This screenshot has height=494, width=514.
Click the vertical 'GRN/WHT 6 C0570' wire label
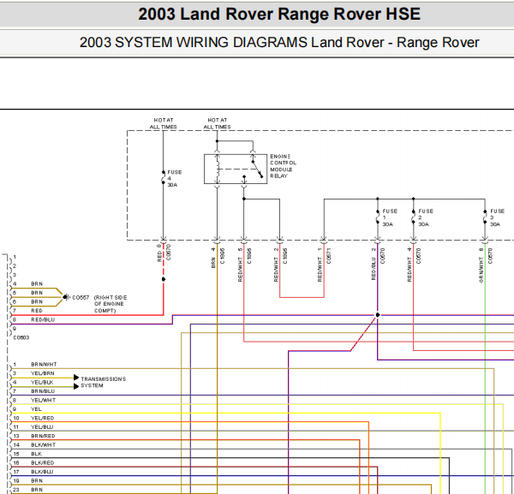[x=486, y=265]
